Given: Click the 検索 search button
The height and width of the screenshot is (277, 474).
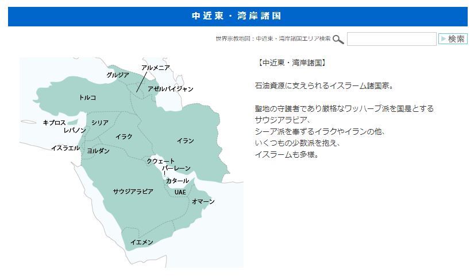Looking at the screenshot, I should click(453, 39).
